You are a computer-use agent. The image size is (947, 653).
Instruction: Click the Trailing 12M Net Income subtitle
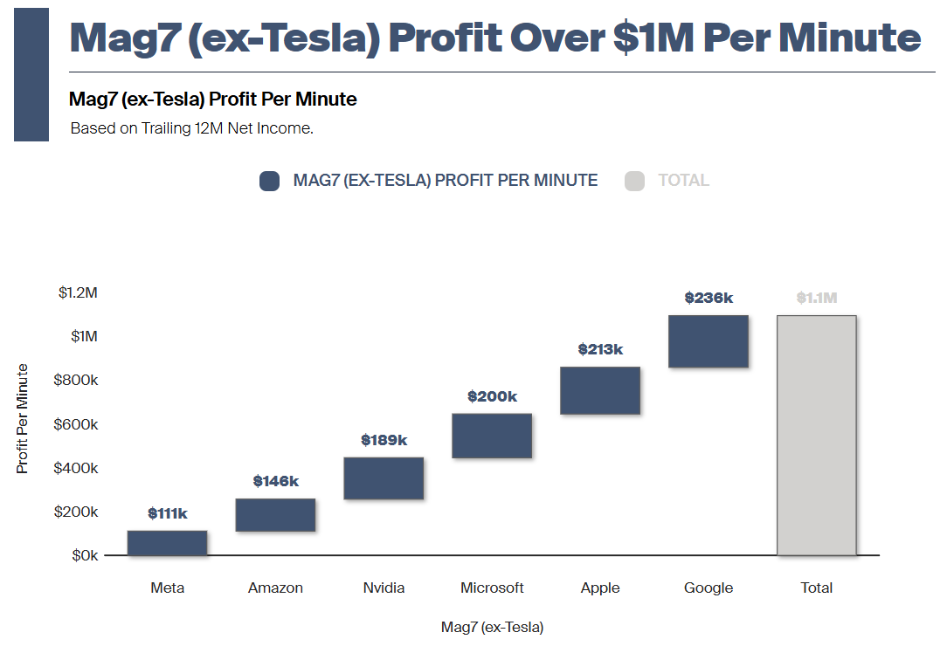click(191, 128)
